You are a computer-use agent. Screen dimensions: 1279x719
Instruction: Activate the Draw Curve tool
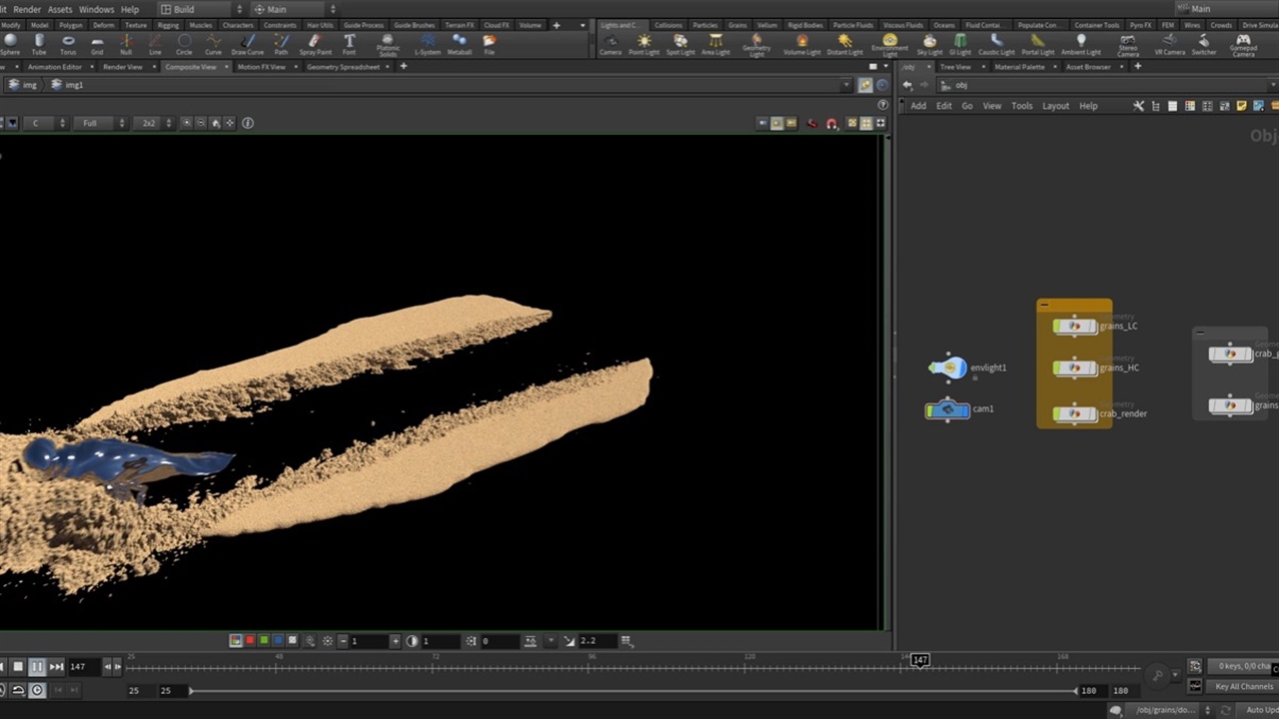tap(248, 44)
